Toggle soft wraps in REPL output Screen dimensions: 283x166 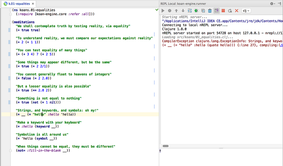(190, 11)
